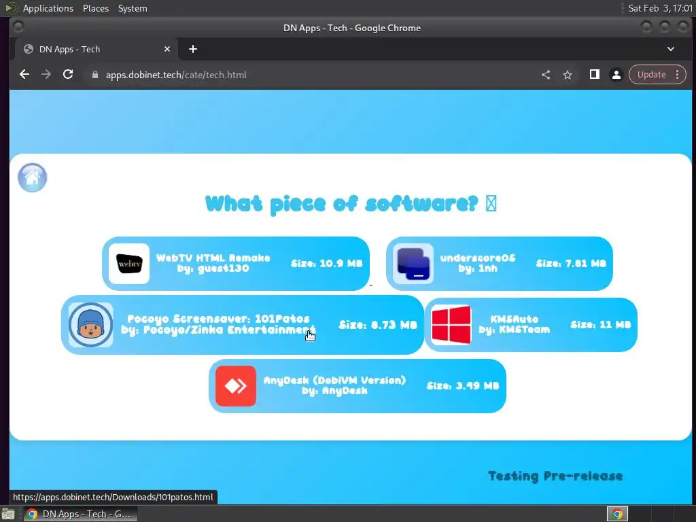This screenshot has width=696, height=522.
Task: Click the "Size: 11 MB" text
Action: pyautogui.click(x=601, y=325)
